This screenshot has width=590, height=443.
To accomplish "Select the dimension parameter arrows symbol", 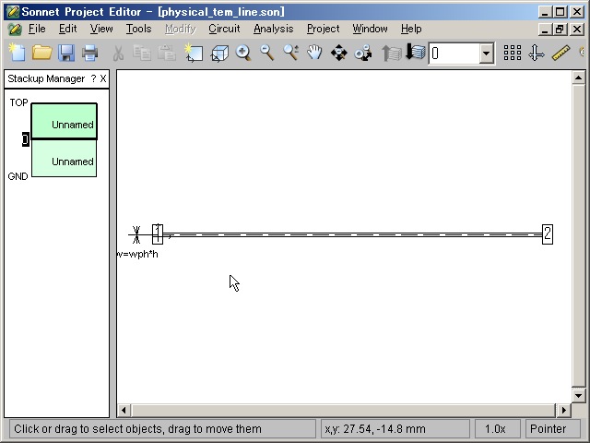I will tap(136, 234).
